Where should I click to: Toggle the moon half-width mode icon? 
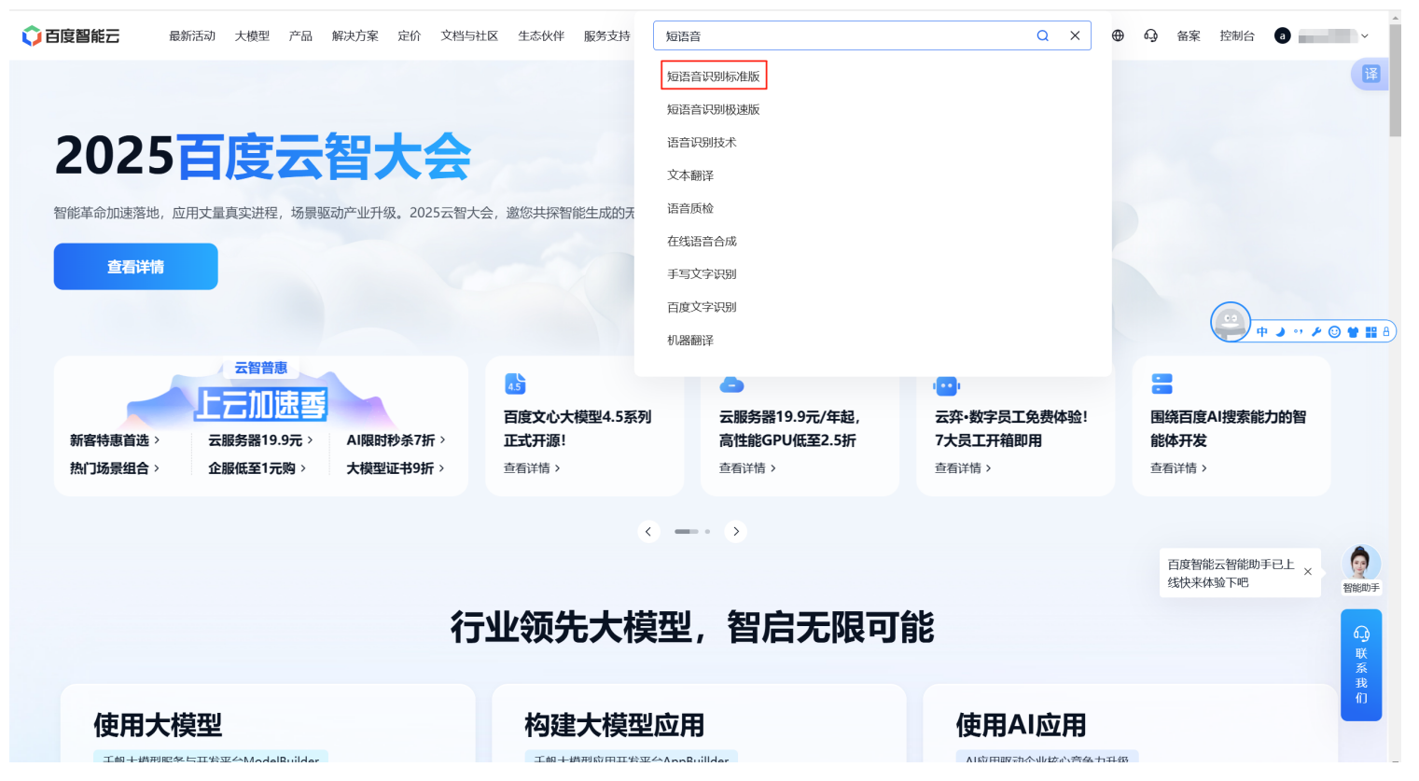[x=1280, y=332]
